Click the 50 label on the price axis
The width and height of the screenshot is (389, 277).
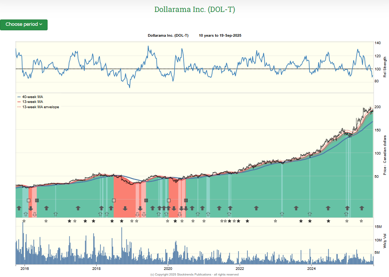pos(377,176)
